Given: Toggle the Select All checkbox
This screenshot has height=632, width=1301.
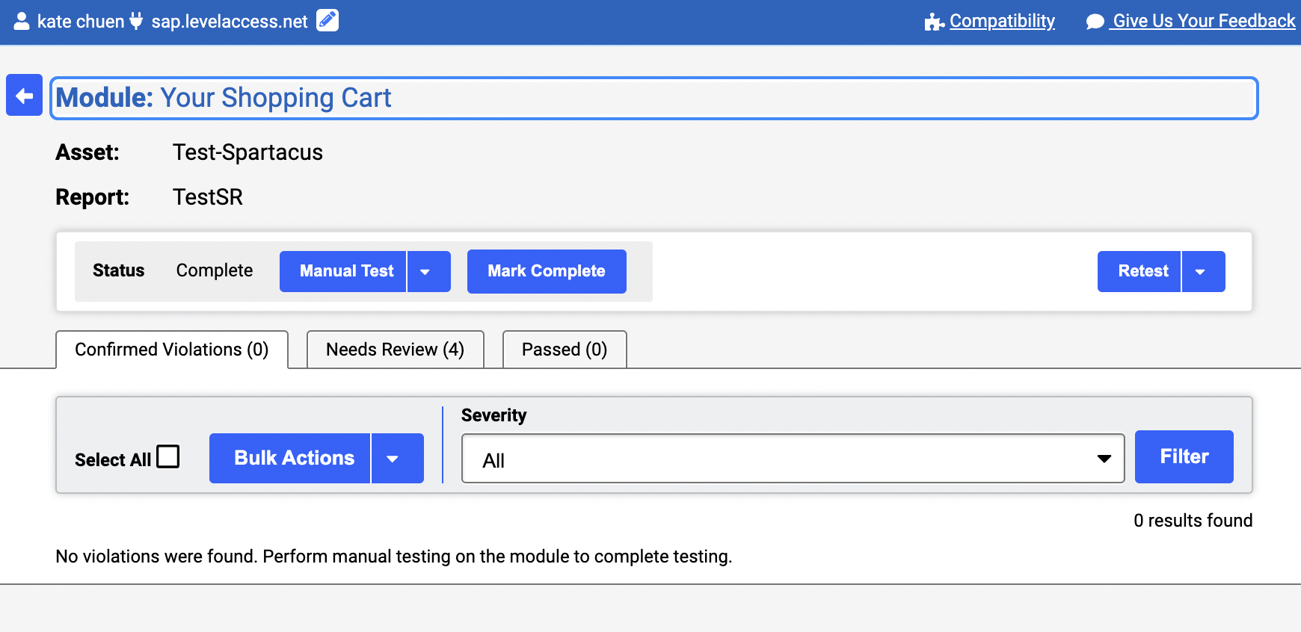Looking at the screenshot, I should (x=168, y=456).
